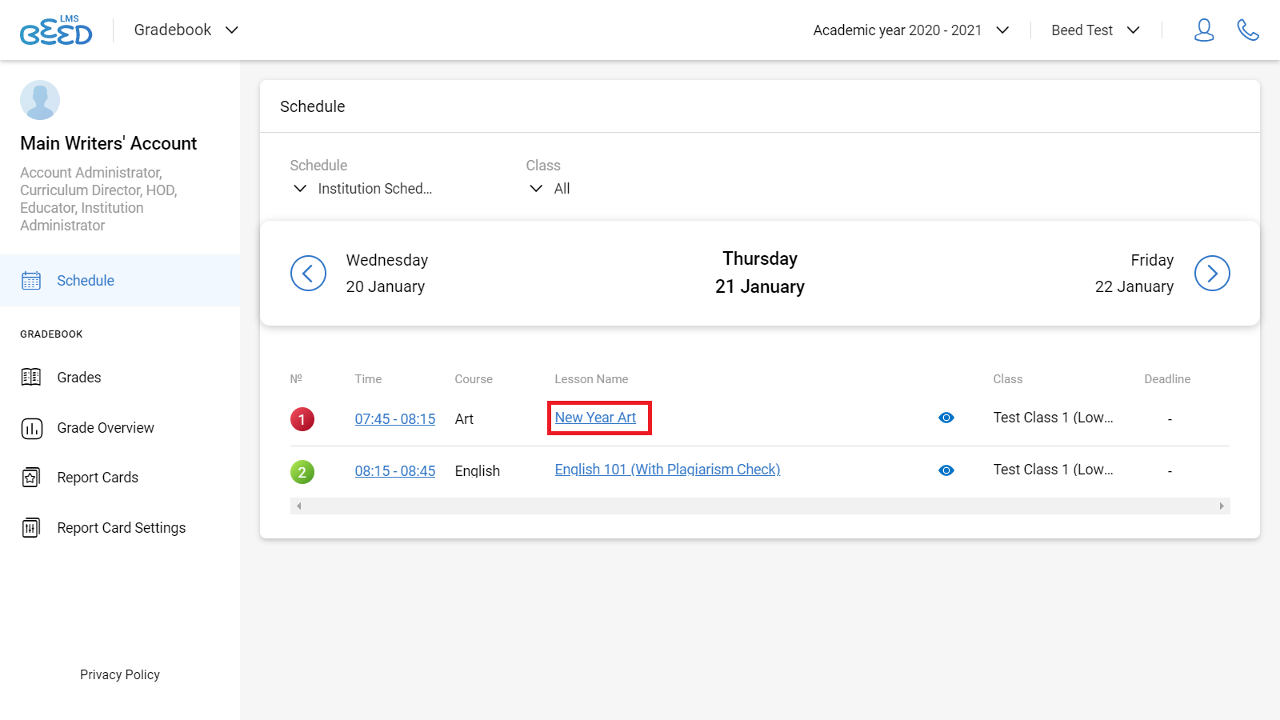This screenshot has height=720, width=1280.
Task: Click the Time column header
Action: [368, 379]
